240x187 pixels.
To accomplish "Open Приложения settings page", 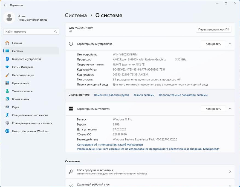I will pyautogui.click(x=31, y=83).
